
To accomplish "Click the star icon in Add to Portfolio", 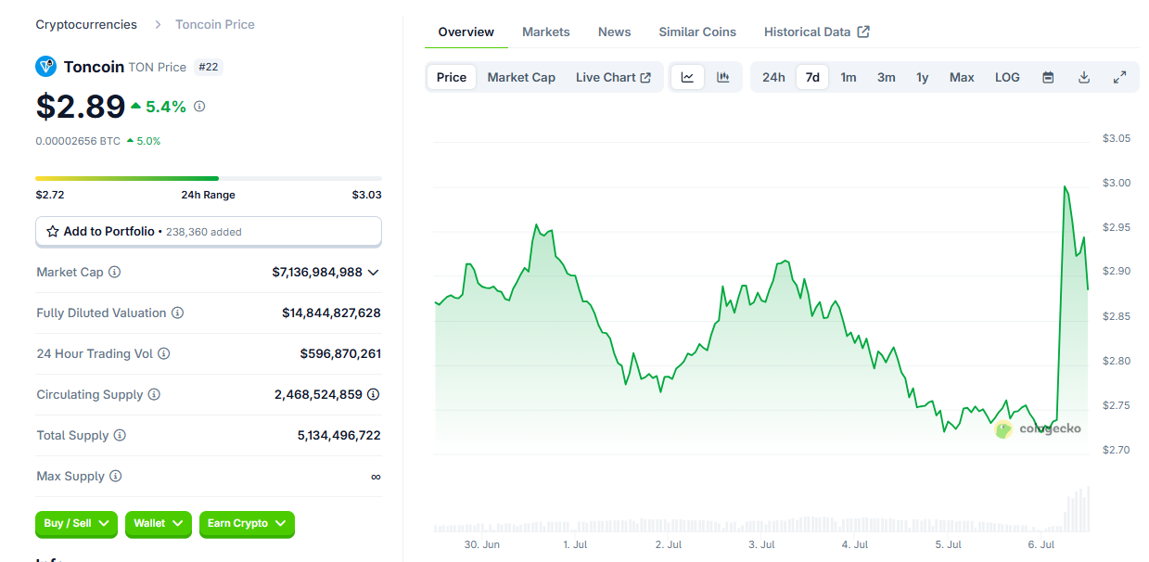I will [53, 232].
